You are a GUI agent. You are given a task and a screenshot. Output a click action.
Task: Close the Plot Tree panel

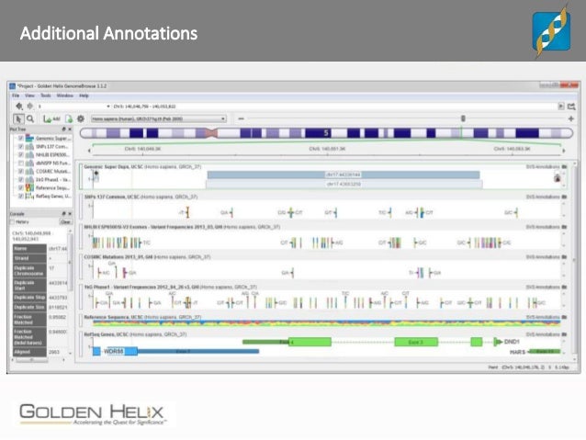pyautogui.click(x=70, y=129)
